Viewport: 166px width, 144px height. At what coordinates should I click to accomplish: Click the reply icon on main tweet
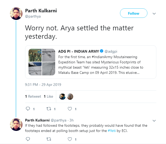[28, 109]
